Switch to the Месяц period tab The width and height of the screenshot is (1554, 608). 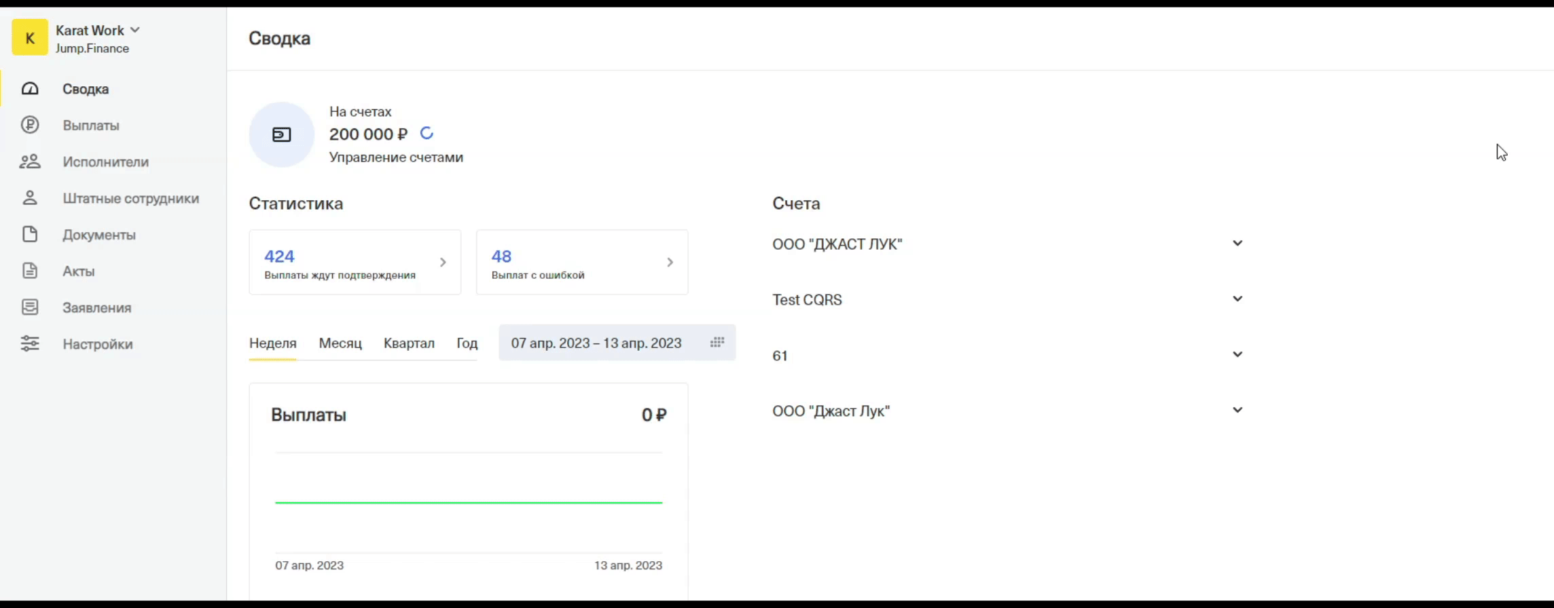pyautogui.click(x=340, y=343)
